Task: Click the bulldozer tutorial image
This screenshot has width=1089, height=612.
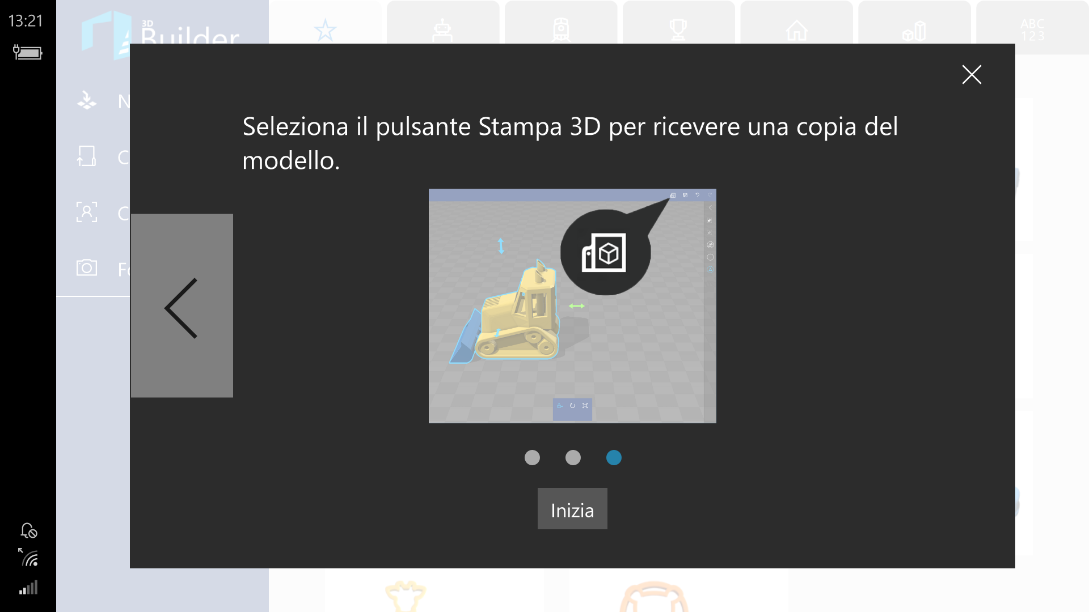Action: point(572,306)
